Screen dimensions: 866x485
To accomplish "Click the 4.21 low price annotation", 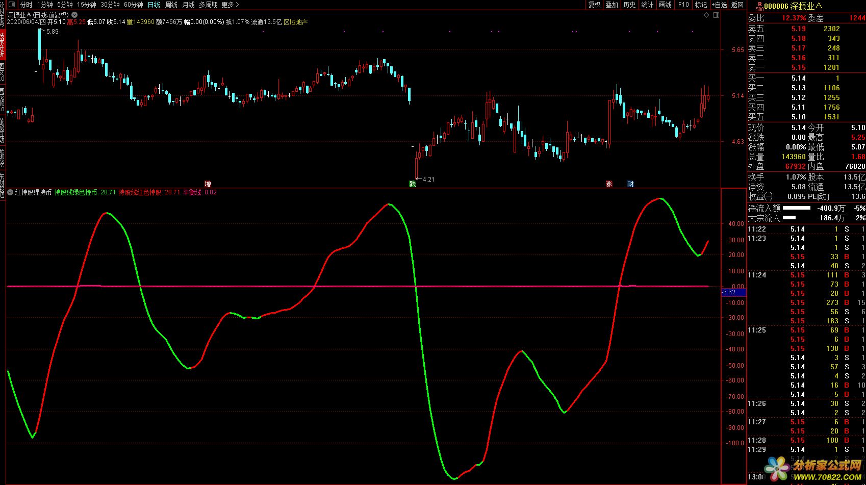I will pos(428,180).
